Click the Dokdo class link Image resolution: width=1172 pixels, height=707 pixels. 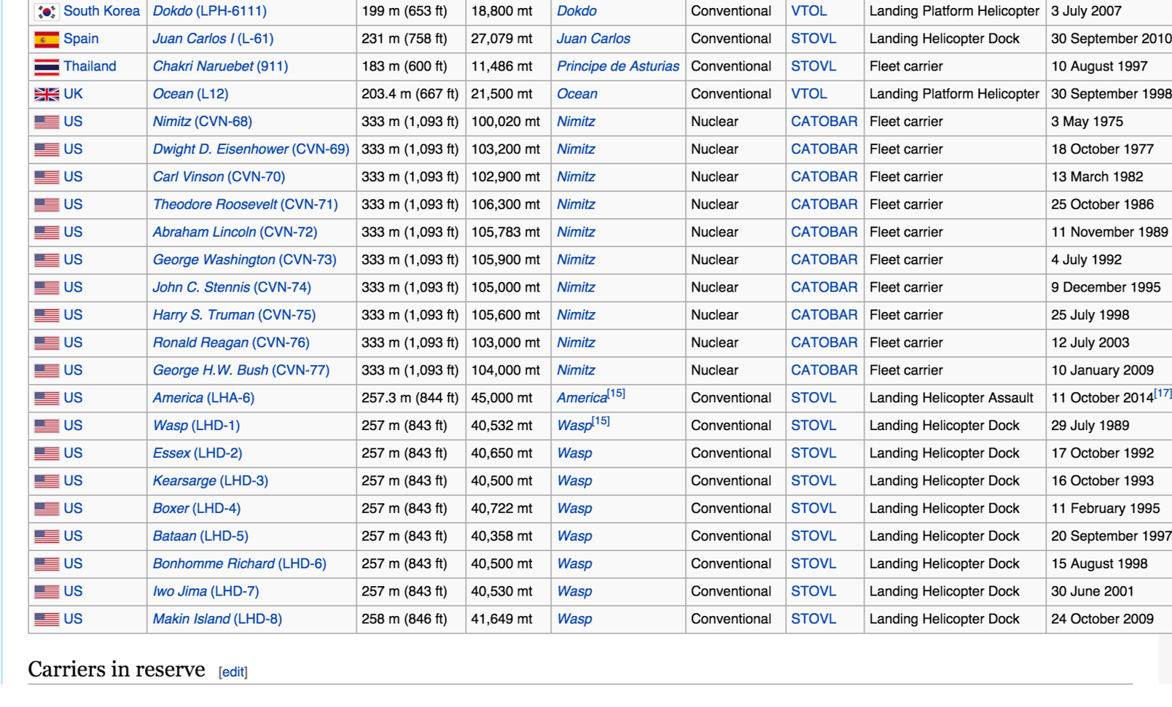pos(576,11)
